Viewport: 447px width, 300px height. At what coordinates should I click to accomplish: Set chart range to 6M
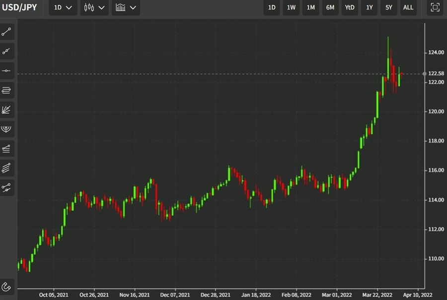click(330, 7)
